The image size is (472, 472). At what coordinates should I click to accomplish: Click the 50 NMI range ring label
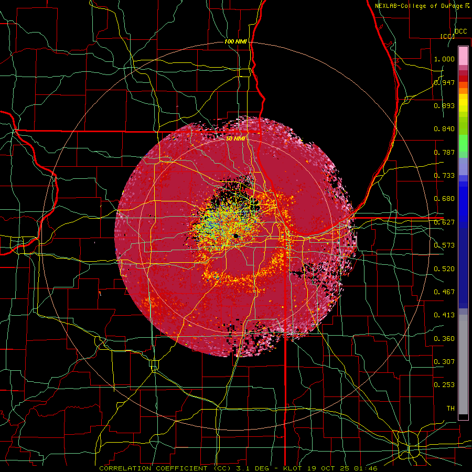pos(235,138)
